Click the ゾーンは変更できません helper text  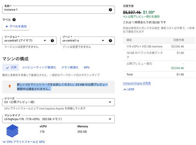[x=76, y=47]
